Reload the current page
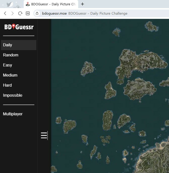This screenshot has width=169, height=173. pyautogui.click(x=20, y=13)
